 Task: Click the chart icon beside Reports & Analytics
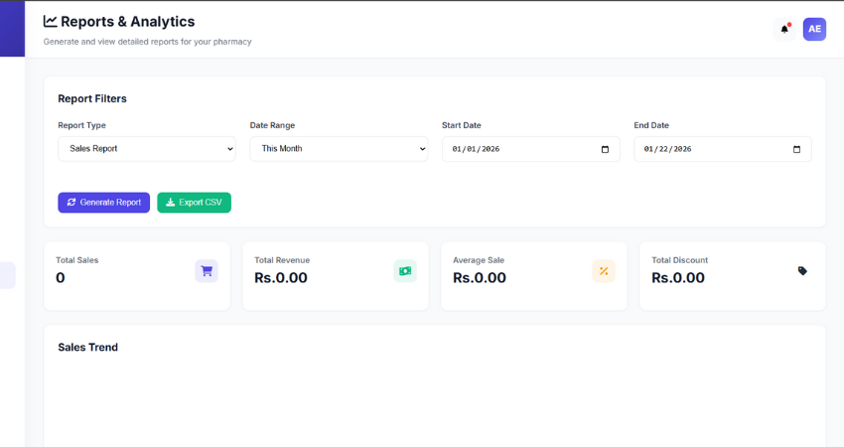click(50, 21)
